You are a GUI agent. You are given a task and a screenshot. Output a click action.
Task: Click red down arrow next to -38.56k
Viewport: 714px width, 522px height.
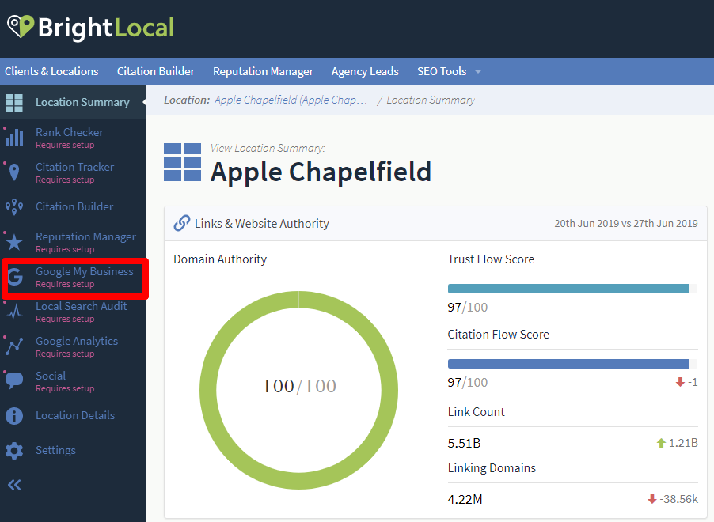point(651,499)
